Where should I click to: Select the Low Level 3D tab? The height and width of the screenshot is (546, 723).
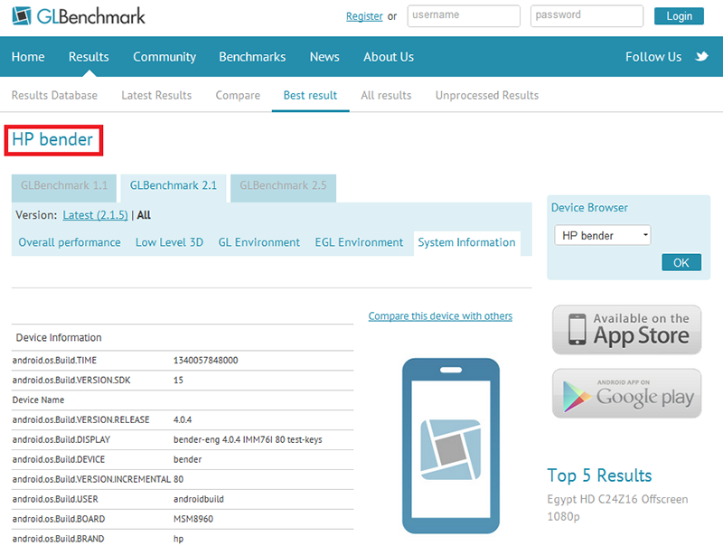click(x=169, y=242)
